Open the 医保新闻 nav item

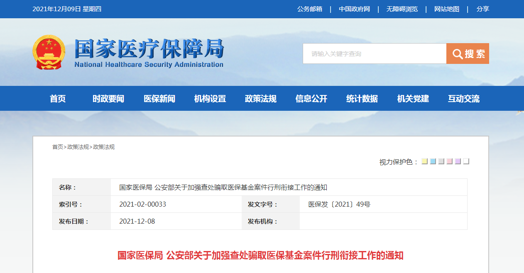click(x=159, y=98)
